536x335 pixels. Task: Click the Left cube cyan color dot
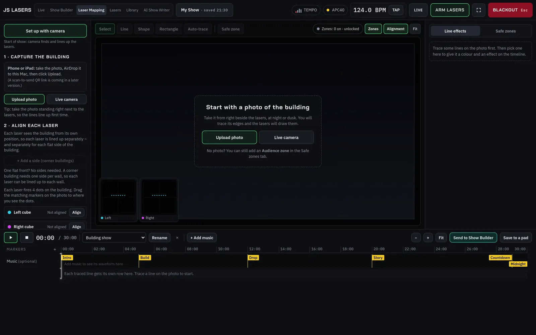[x=9, y=212]
